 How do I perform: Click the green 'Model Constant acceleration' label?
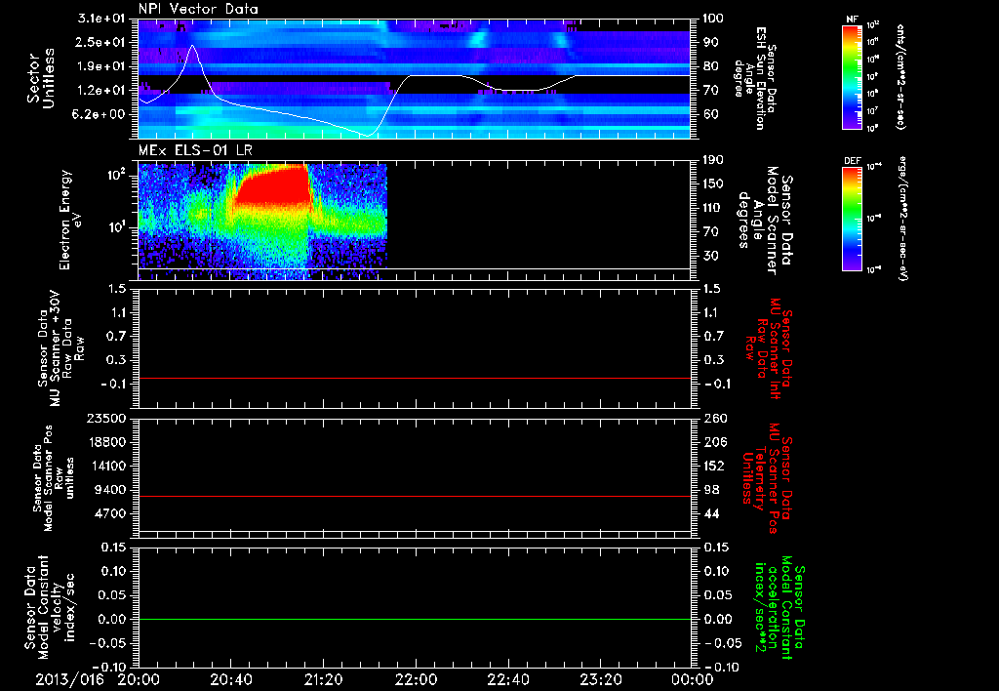point(779,609)
